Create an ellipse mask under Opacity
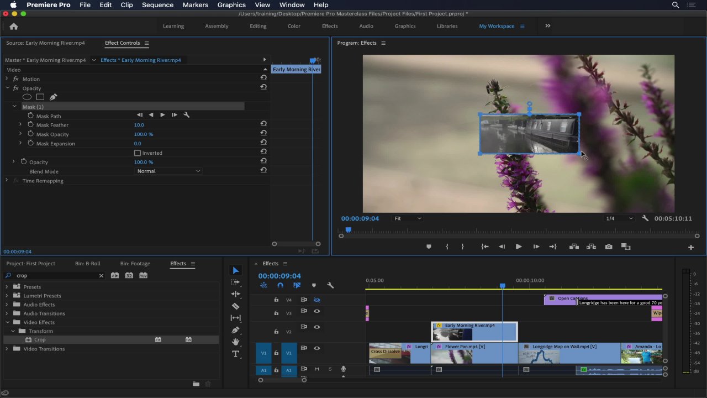707x398 pixels. pos(27,97)
